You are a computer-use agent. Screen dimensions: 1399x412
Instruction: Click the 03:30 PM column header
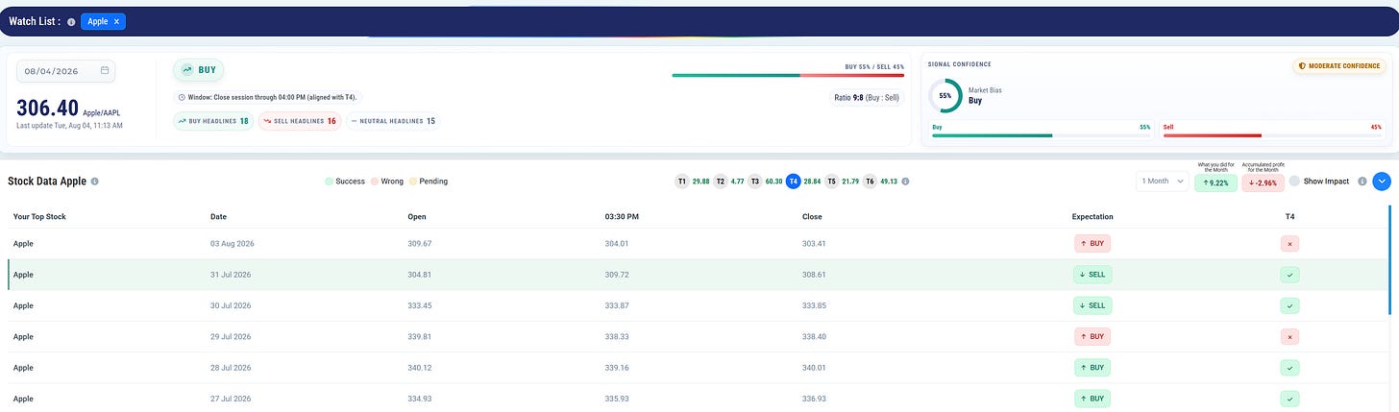(622, 217)
